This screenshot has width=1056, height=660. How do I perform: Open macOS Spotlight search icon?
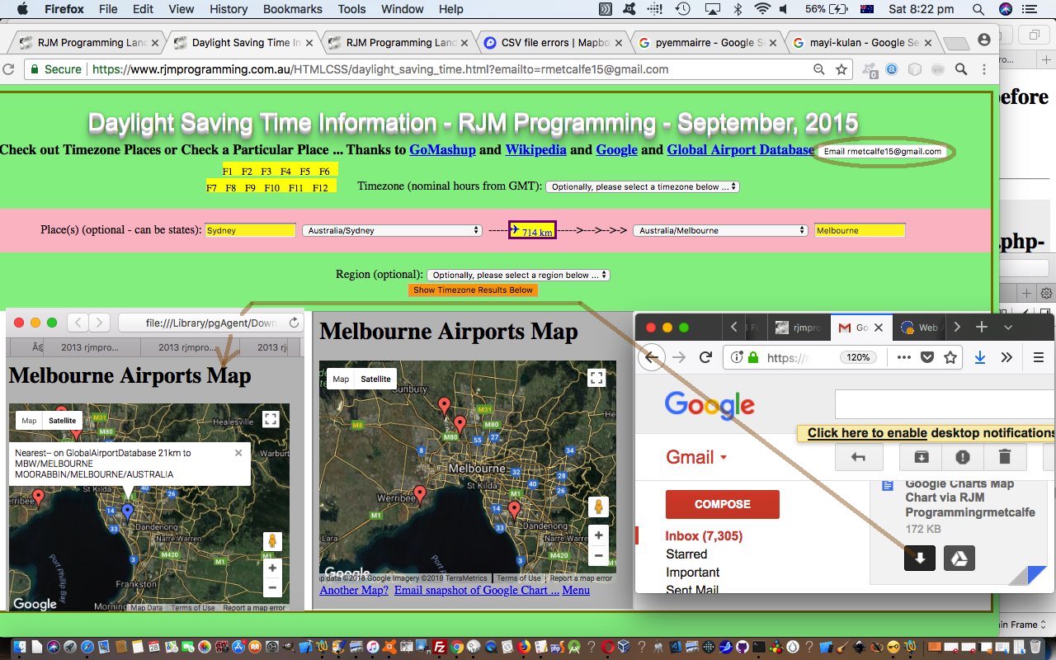978,9
